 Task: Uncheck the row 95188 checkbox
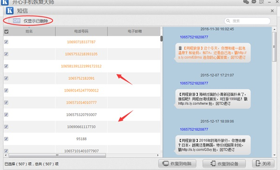6,139
